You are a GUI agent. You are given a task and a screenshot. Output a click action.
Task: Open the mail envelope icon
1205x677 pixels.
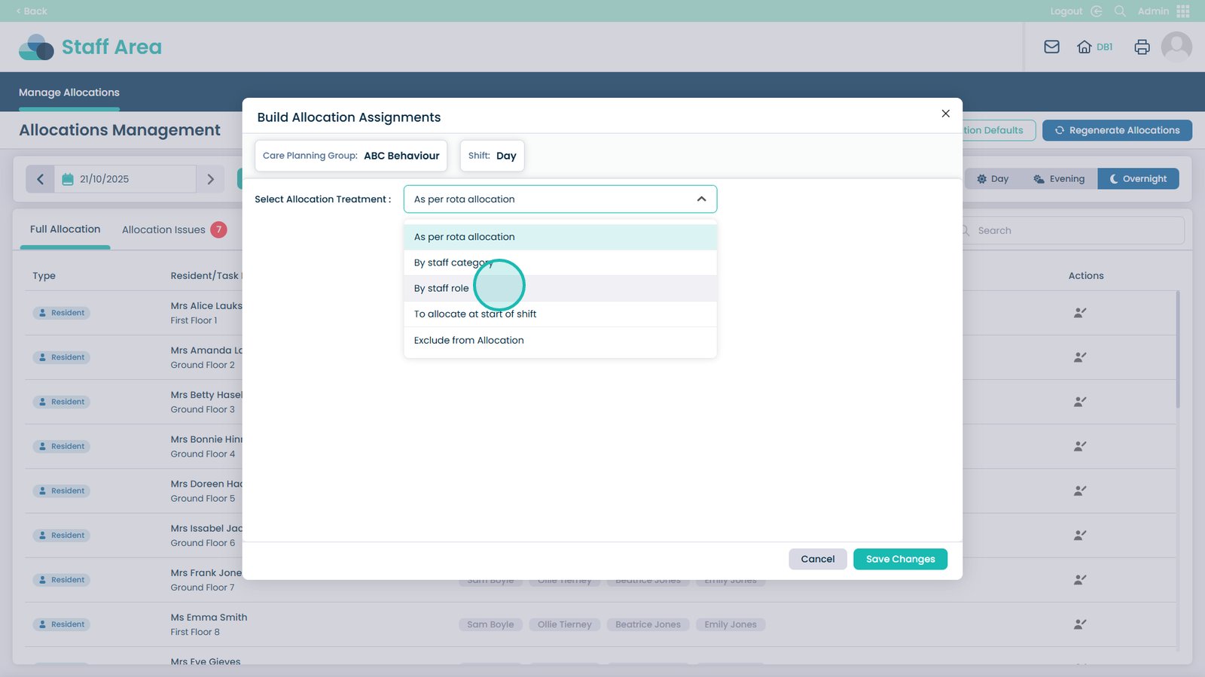(x=1051, y=47)
